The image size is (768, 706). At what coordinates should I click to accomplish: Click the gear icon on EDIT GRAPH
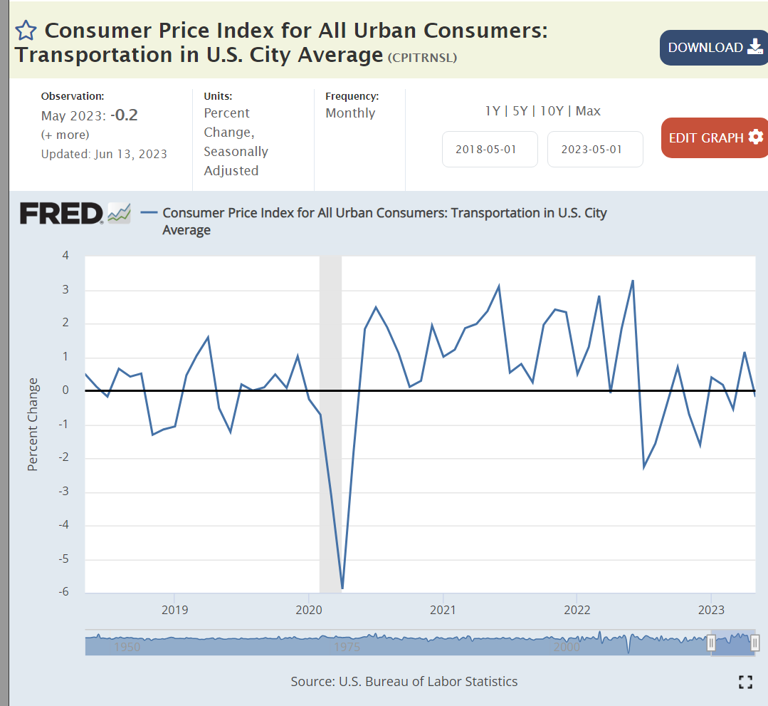tap(756, 137)
